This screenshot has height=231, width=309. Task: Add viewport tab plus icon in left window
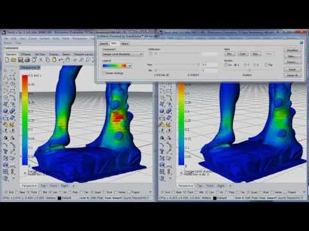point(73,185)
